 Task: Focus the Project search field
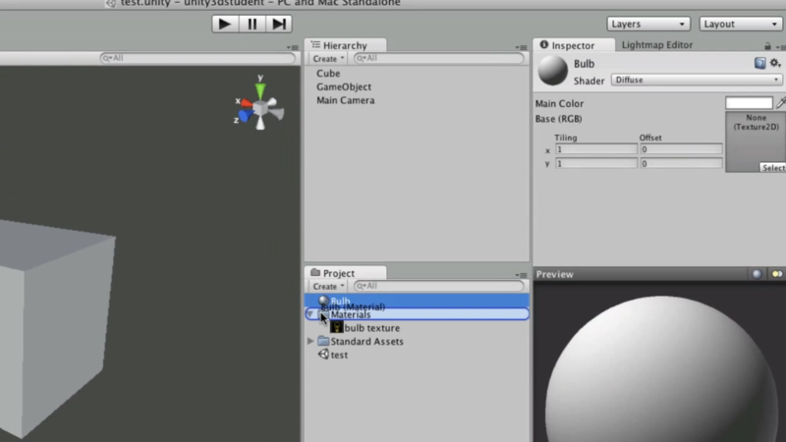[x=438, y=286]
